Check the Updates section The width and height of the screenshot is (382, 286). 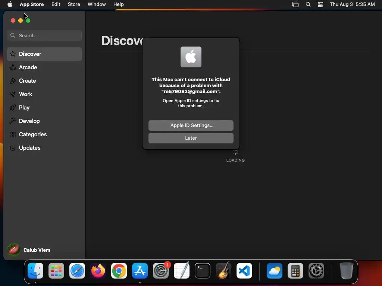tap(44, 147)
